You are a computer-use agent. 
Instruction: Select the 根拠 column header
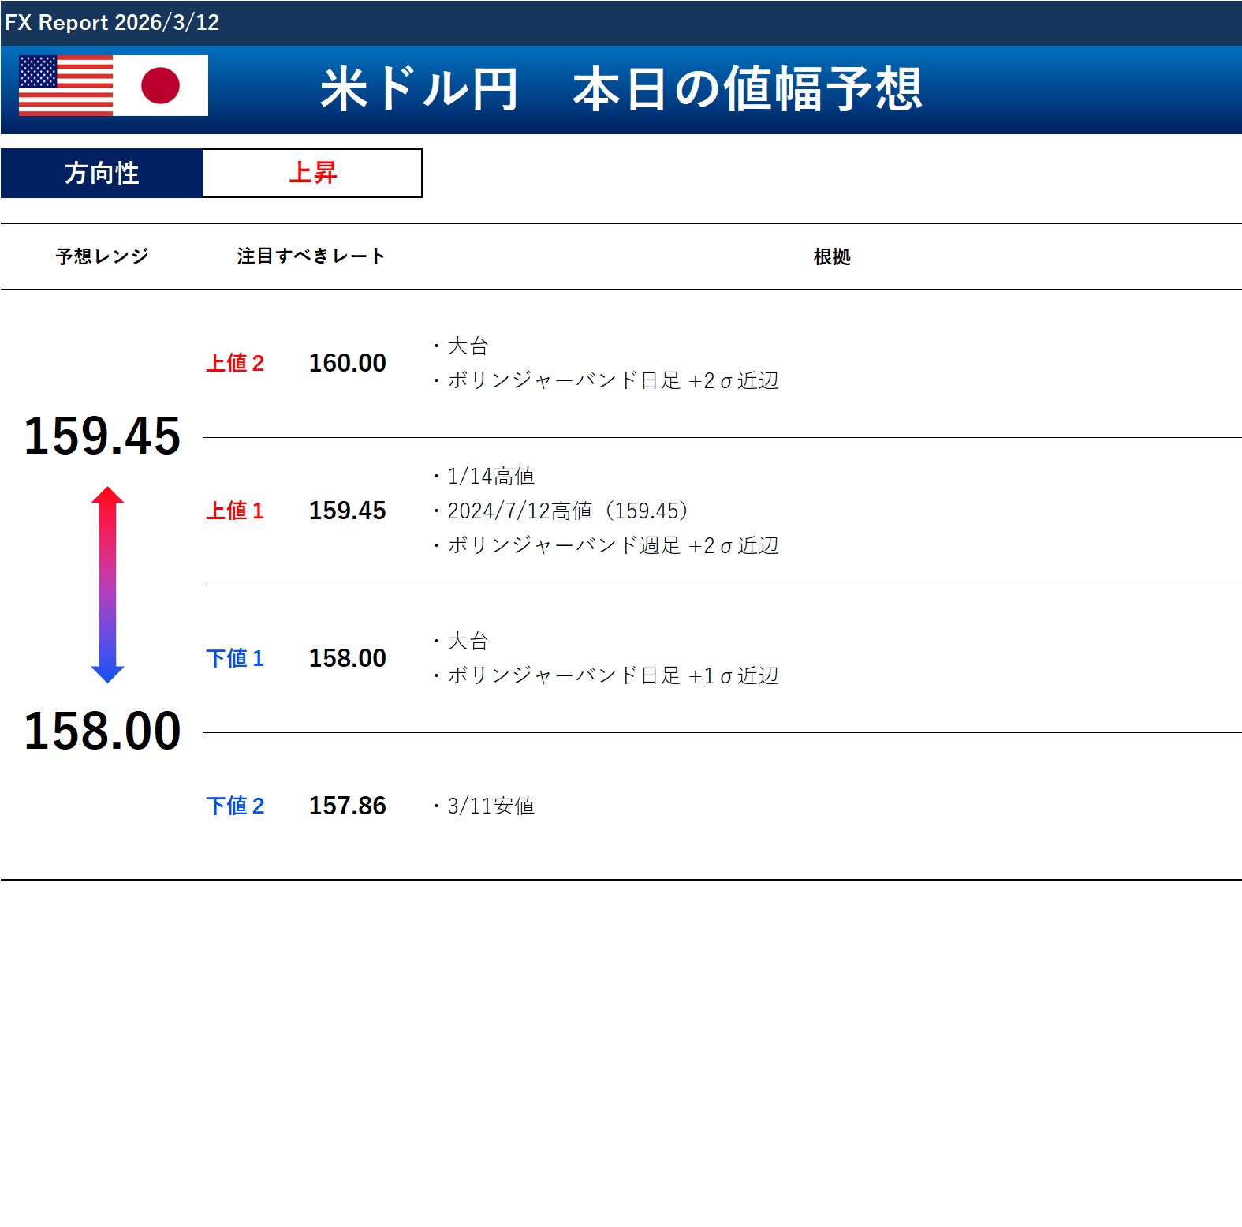tap(831, 256)
